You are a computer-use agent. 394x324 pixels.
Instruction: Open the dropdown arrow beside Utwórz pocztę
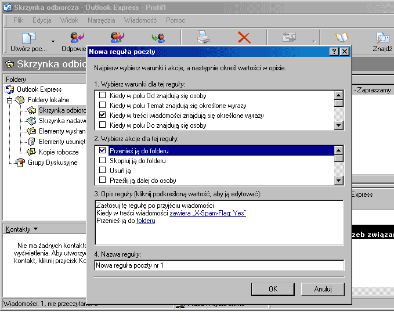click(53, 42)
